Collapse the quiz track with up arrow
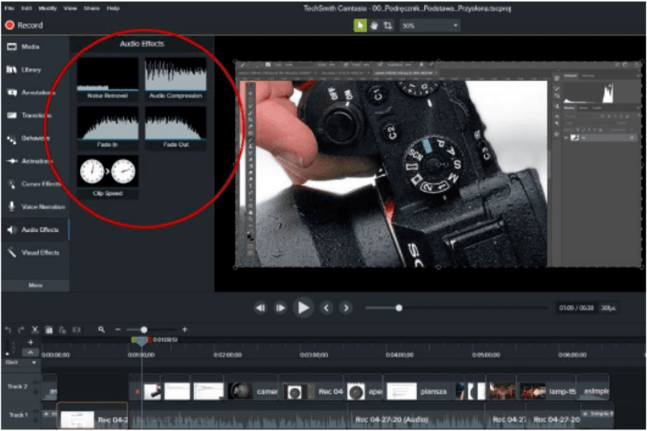This screenshot has height=431, width=647. (x=30, y=352)
